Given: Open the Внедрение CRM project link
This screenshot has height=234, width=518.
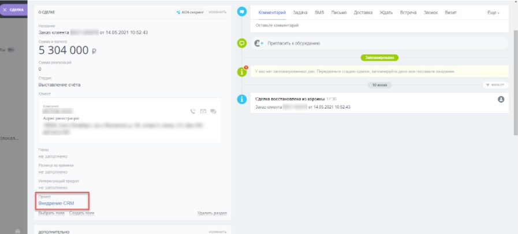Looking at the screenshot, I should (x=56, y=203).
